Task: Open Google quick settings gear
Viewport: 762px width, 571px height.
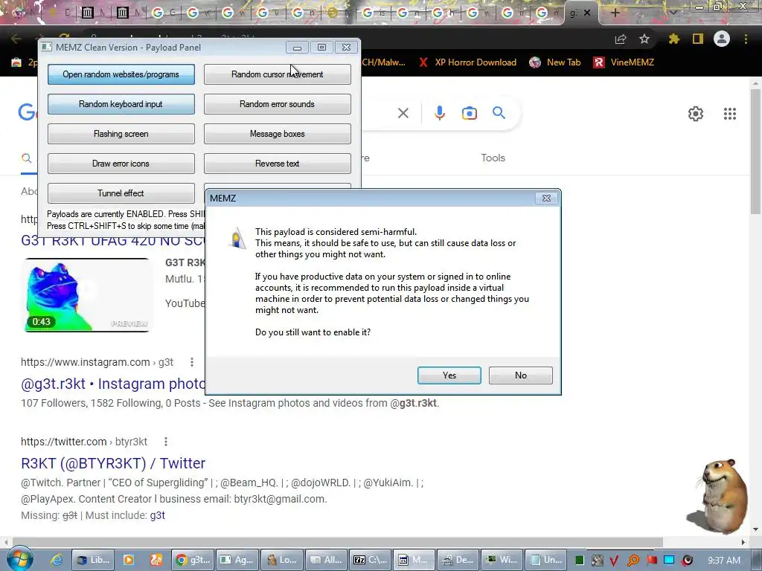Action: [x=696, y=114]
